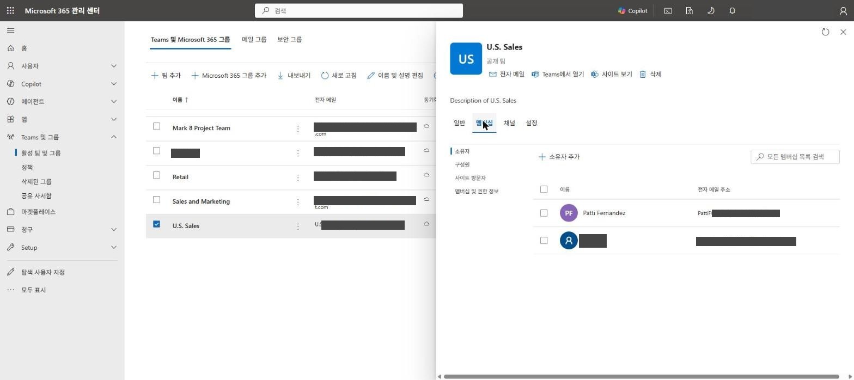Click 팀 추가 toolbar button
The width and height of the screenshot is (854, 380).
point(166,76)
